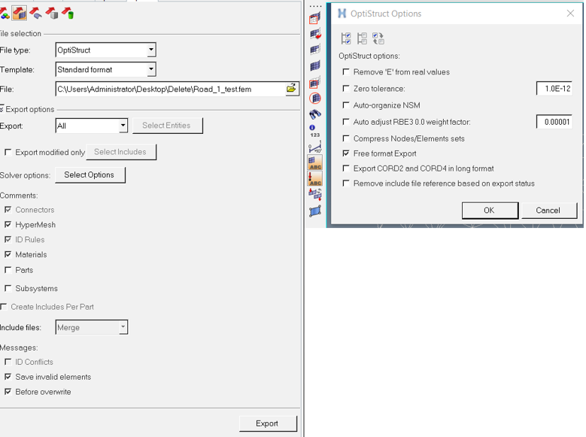Enable Remove 'E' from real values

(346, 71)
